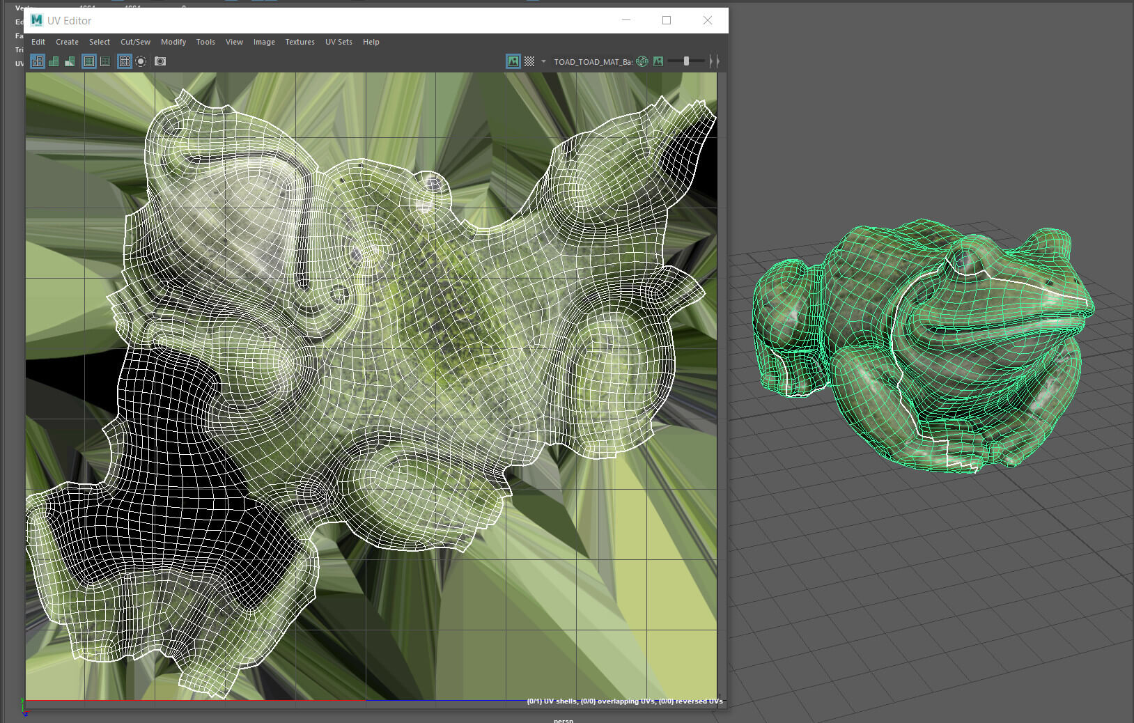Click the isolate select dashed-circle icon

tap(141, 61)
